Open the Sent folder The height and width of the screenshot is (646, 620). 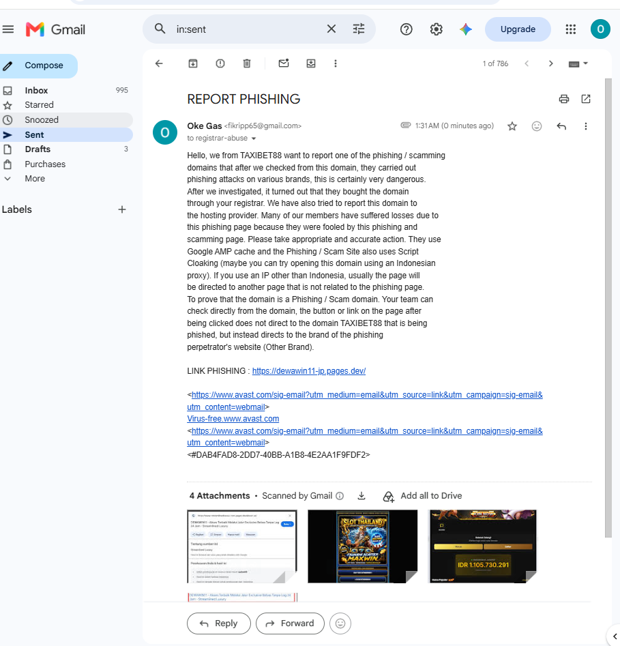66,134
